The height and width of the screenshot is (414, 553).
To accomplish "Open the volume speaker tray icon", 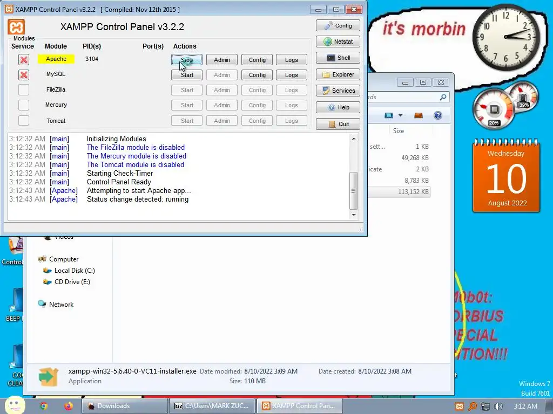I will pos(498,406).
